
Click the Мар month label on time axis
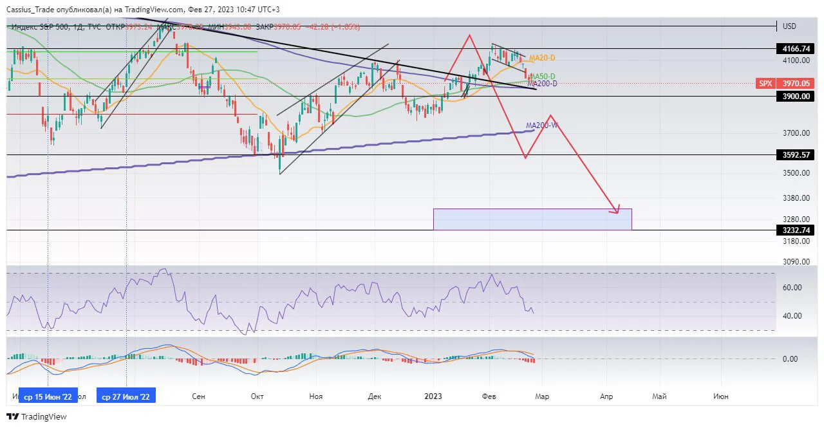[541, 396]
